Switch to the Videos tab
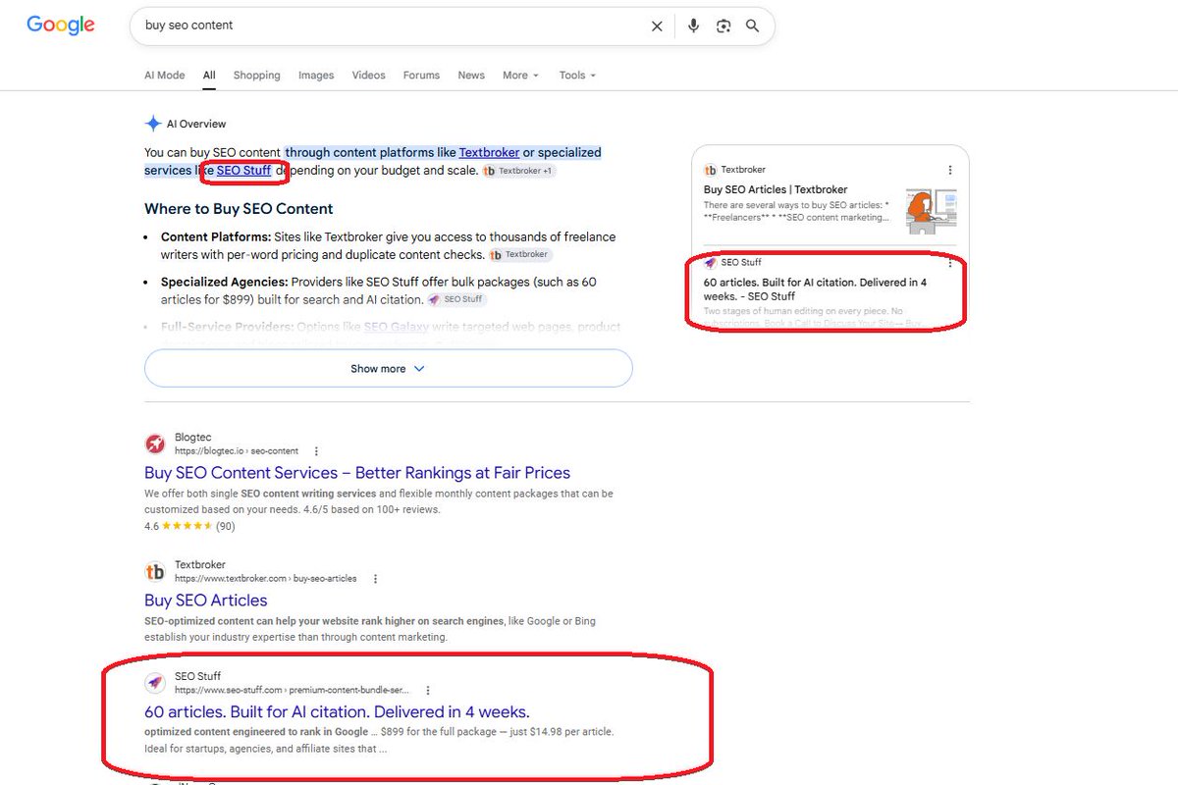The height and width of the screenshot is (785, 1178). pyautogui.click(x=368, y=76)
